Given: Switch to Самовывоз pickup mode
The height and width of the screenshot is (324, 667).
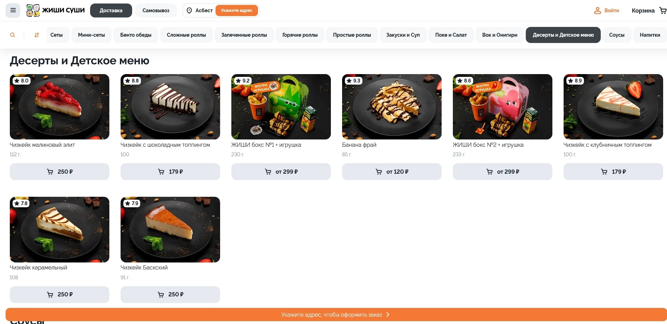Looking at the screenshot, I should pyautogui.click(x=156, y=10).
